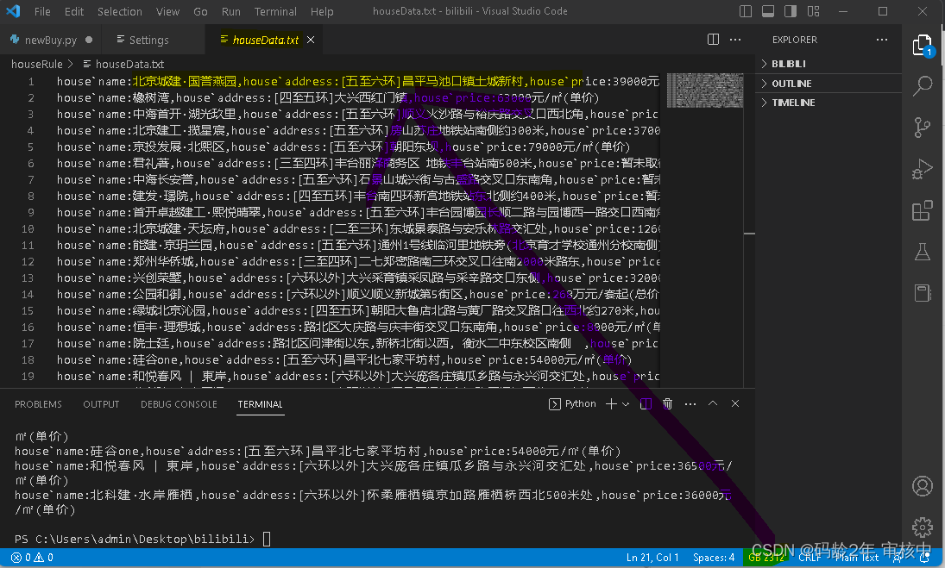Image resolution: width=945 pixels, height=568 pixels.
Task: Kill the terminal with trash icon
Action: [667, 403]
